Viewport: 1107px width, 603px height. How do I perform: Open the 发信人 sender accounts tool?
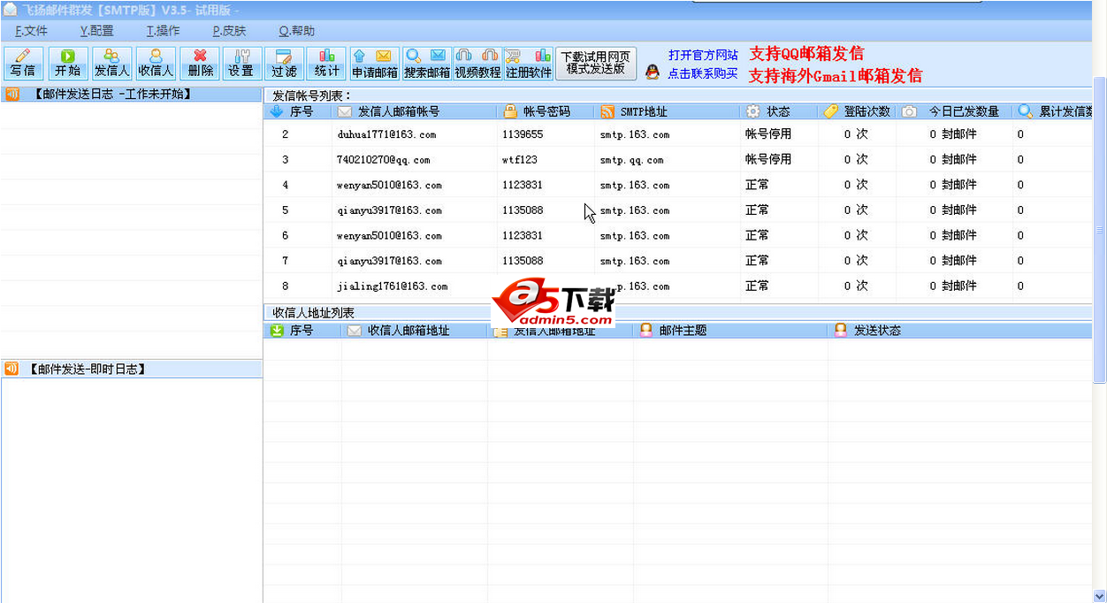(x=112, y=64)
